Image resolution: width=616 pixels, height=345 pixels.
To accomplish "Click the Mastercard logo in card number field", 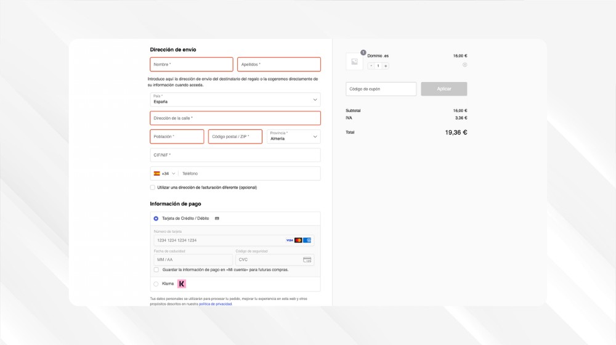I will [298, 240].
